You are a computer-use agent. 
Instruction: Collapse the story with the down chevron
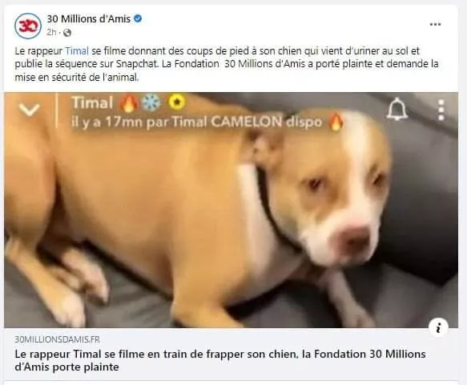click(29, 110)
